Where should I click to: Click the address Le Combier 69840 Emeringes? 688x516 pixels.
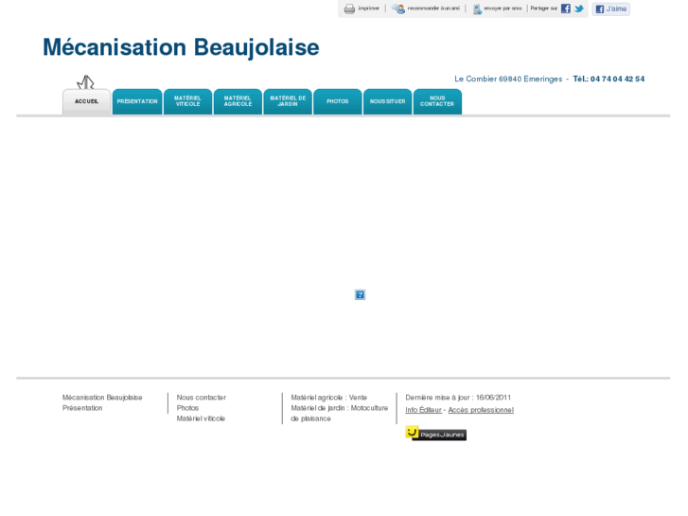pyautogui.click(x=508, y=79)
